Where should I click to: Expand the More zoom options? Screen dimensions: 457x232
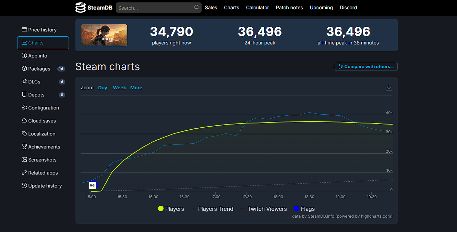136,88
